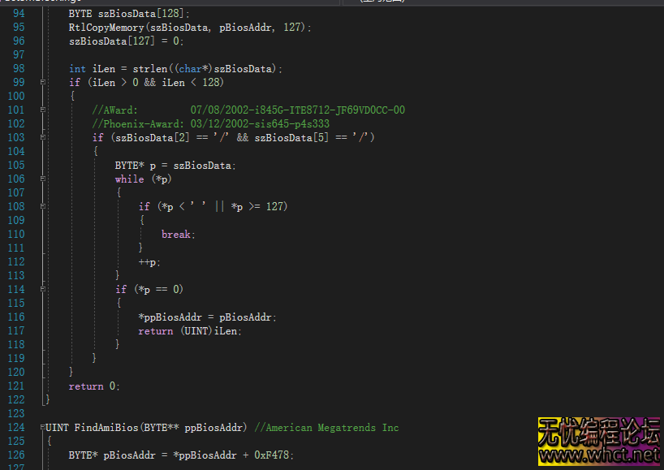Place cursor on strlen call
The width and height of the screenshot is (664, 470).
[149, 69]
